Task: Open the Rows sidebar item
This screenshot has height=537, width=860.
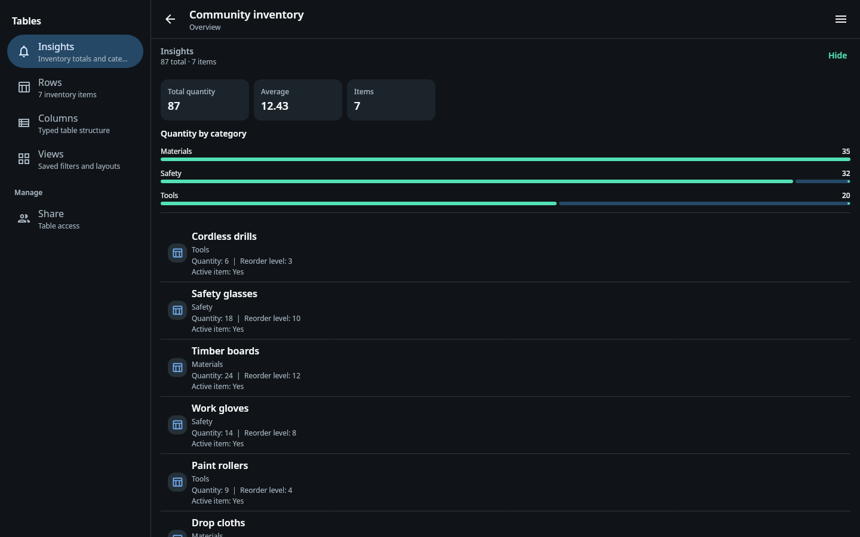Action: tap(75, 87)
